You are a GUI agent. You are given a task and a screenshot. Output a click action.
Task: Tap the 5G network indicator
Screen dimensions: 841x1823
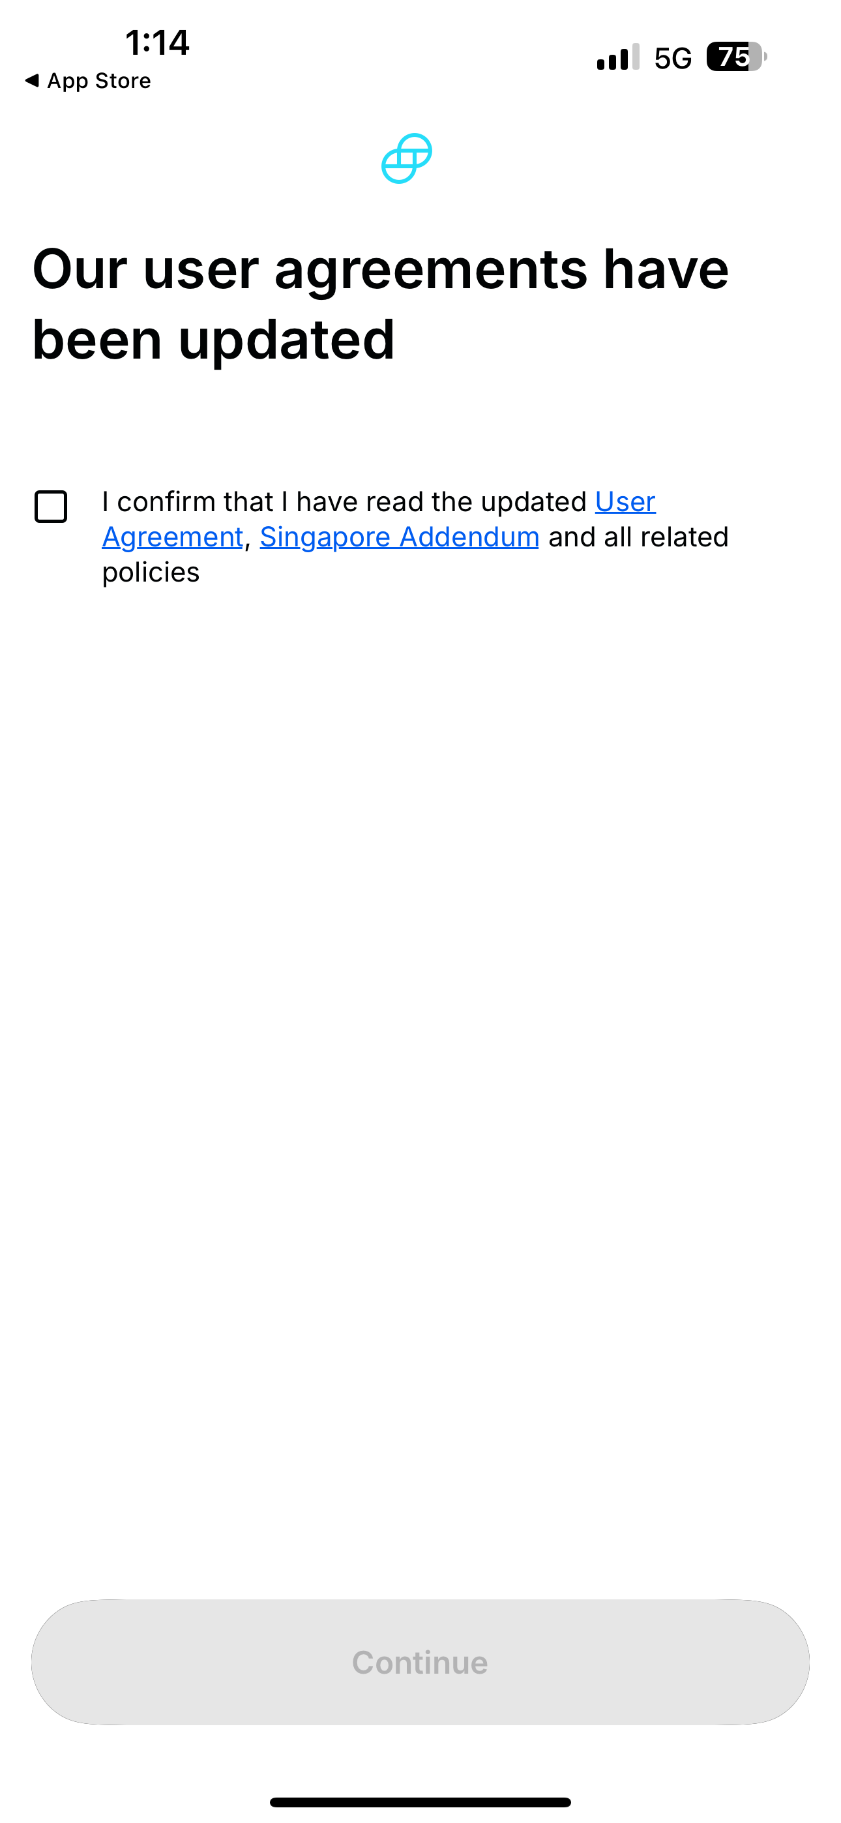[x=673, y=59]
